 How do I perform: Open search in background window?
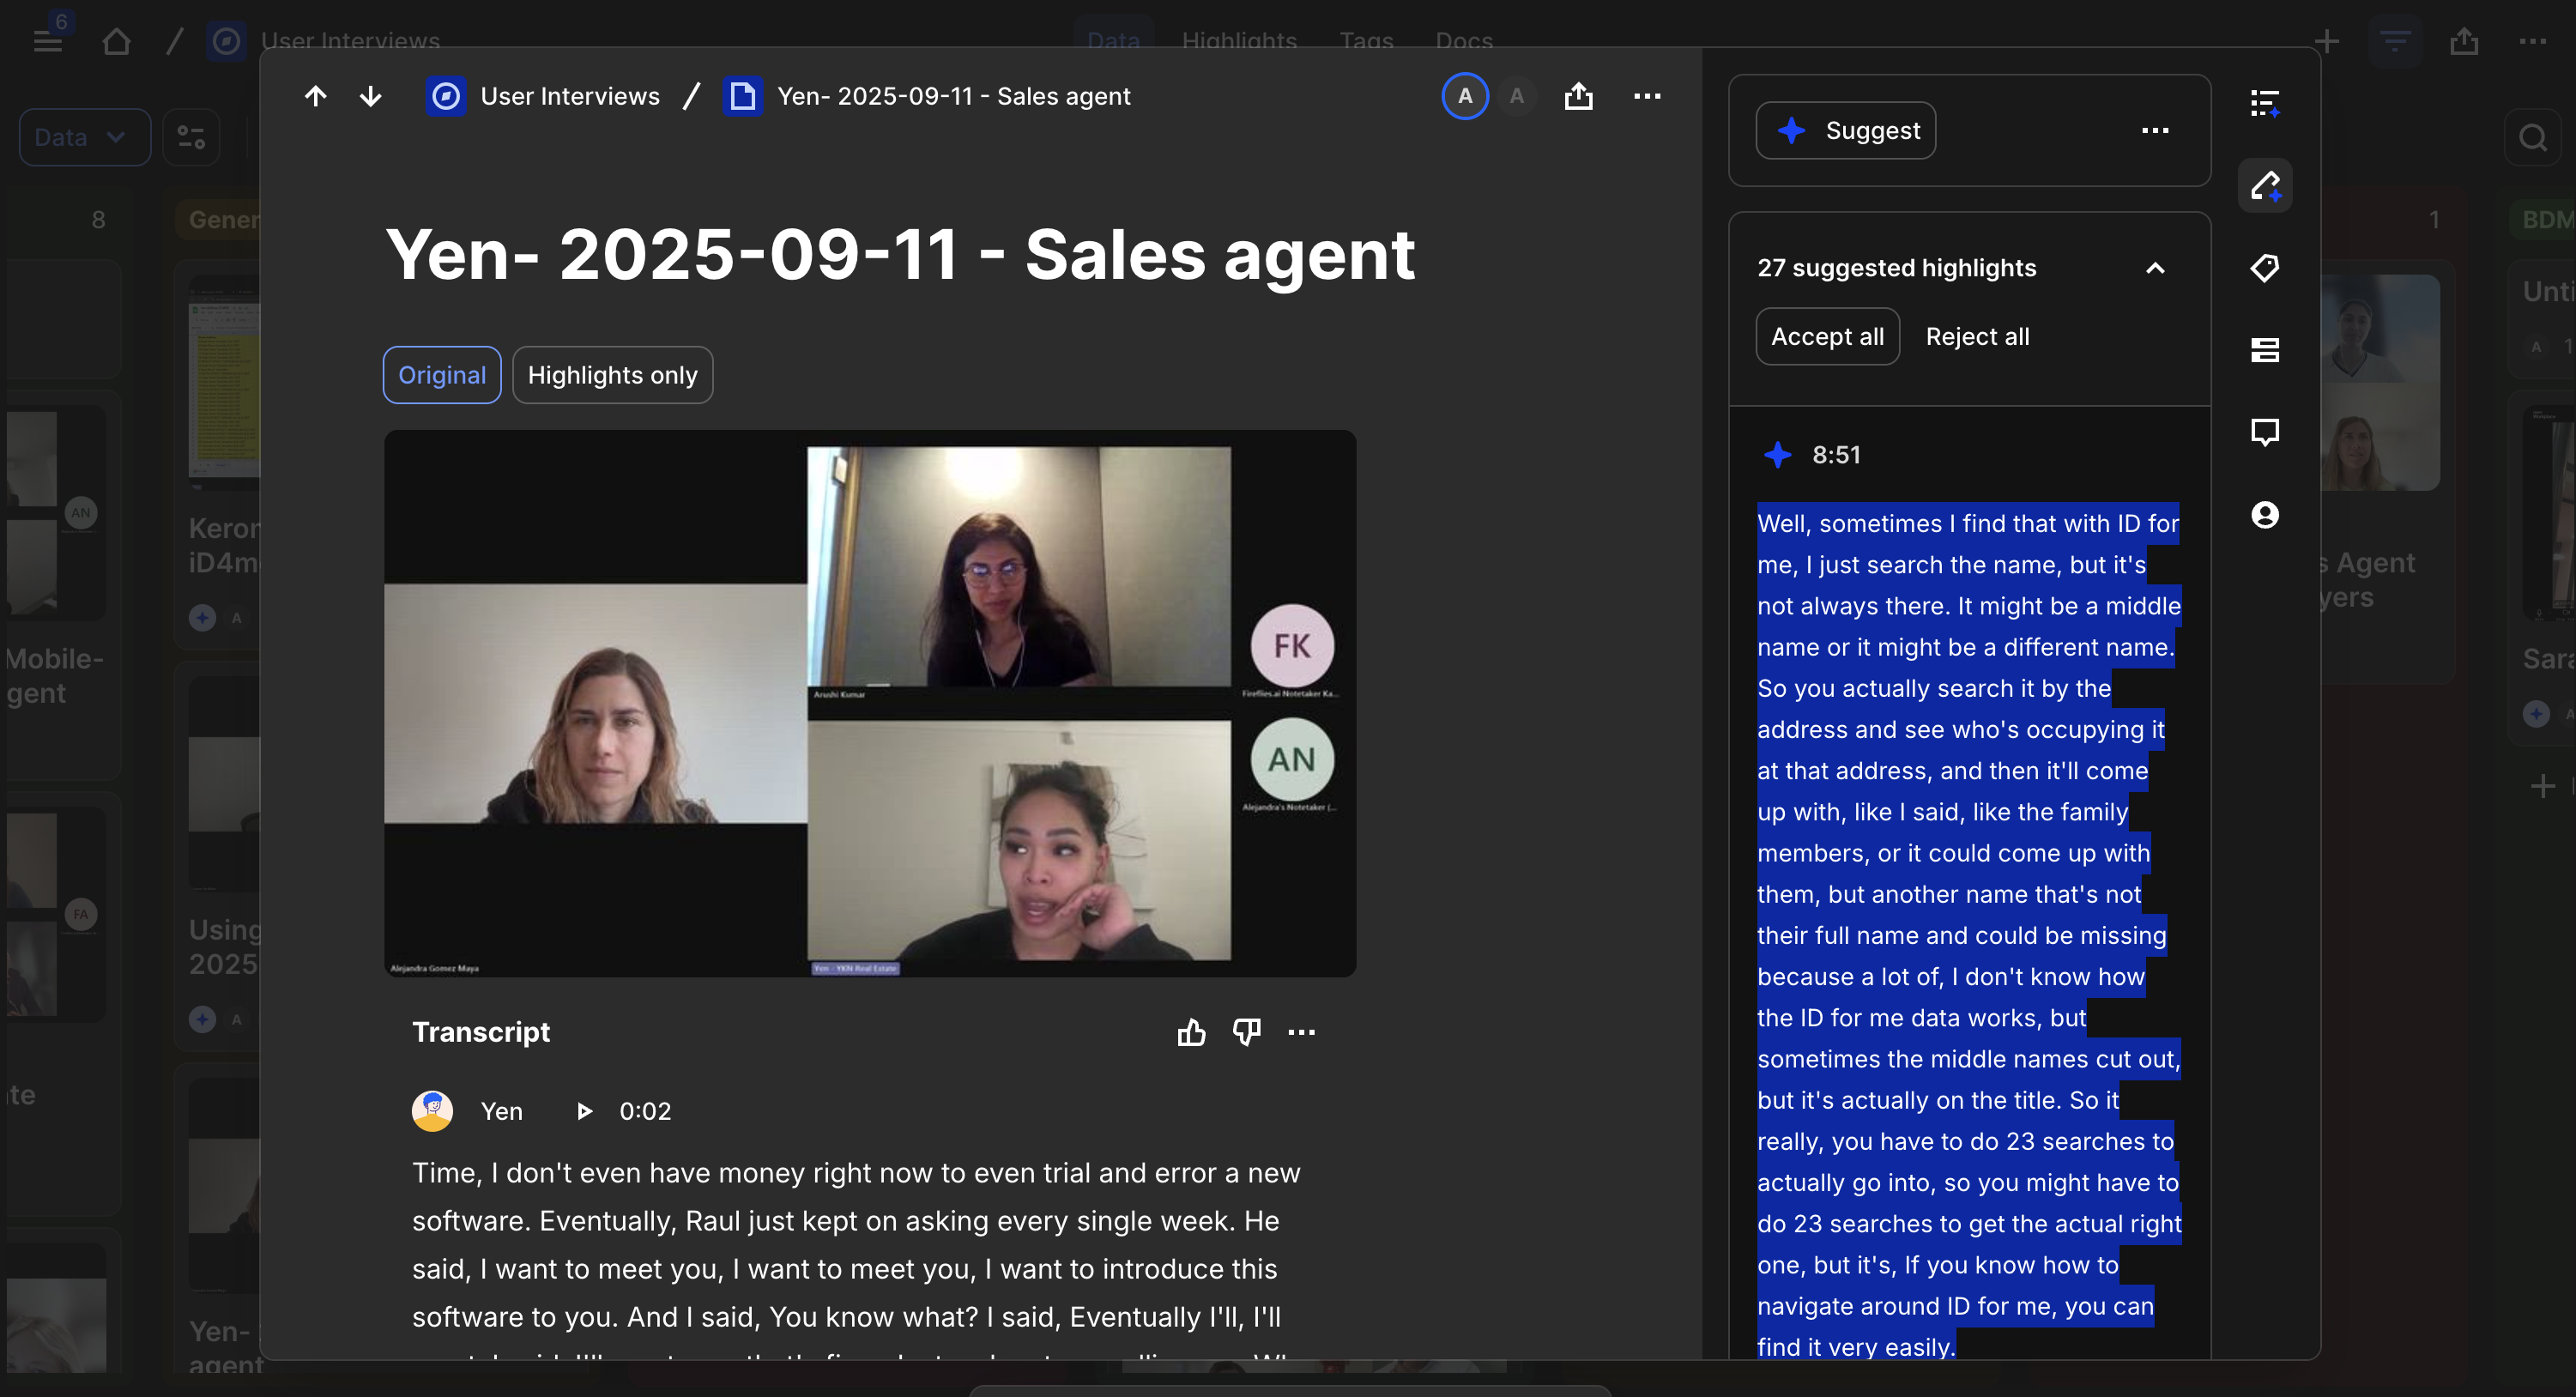(2533, 137)
